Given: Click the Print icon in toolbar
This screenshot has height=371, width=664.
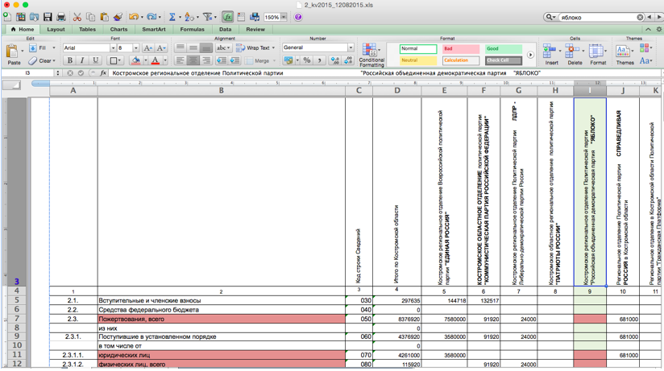Looking at the screenshot, I should pos(62,17).
